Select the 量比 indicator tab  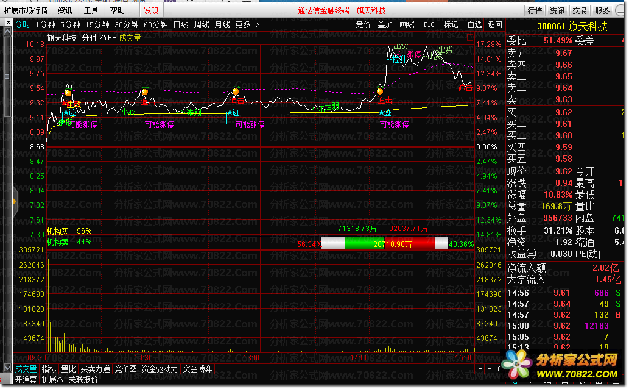(68, 369)
